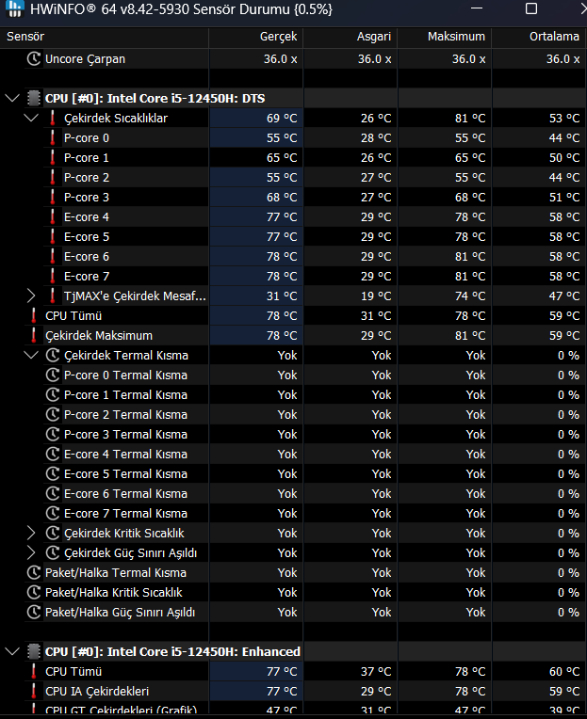Click P-core 1 current value 65 °C
587x719 pixels.
point(282,158)
